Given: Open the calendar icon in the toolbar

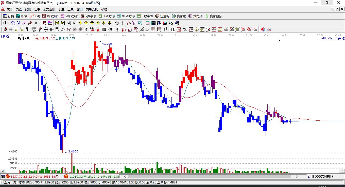Looking at the screenshot, I should [148, 23].
